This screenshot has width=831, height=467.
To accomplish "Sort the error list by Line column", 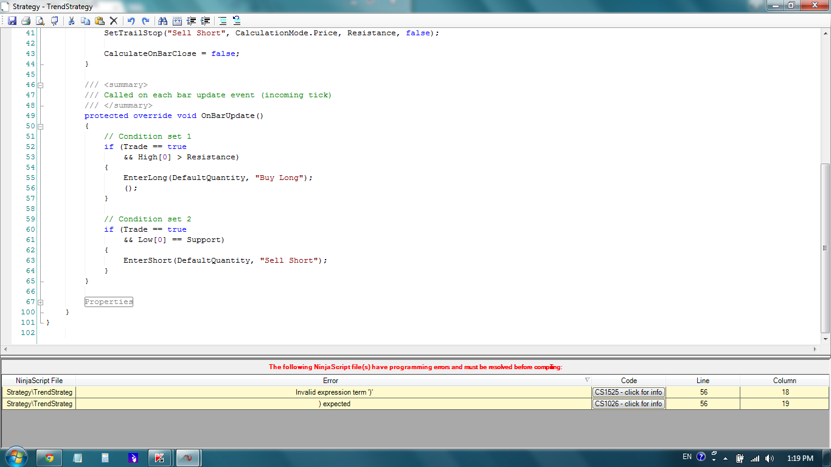I will tap(703, 381).
